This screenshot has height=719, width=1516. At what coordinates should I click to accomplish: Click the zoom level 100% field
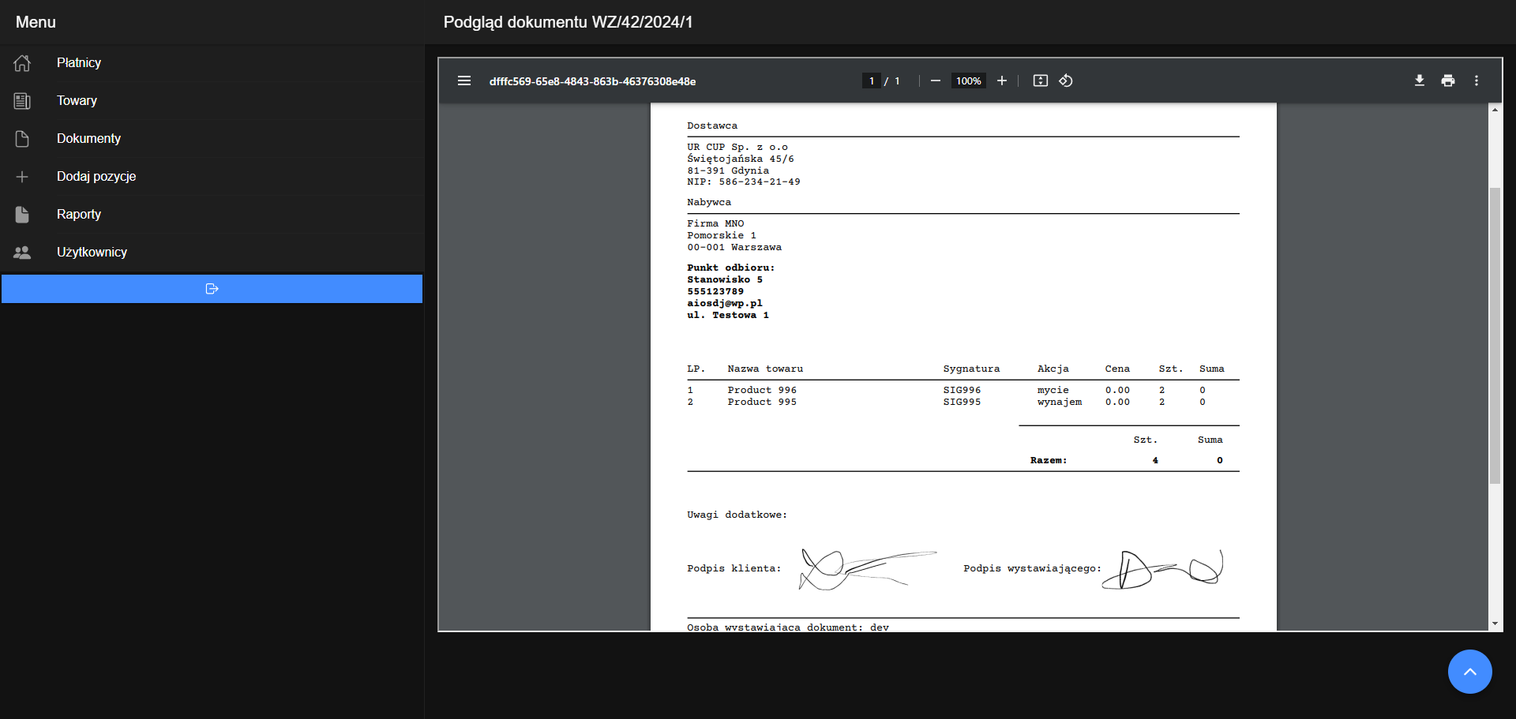click(968, 81)
